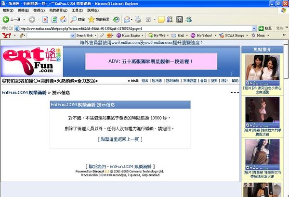Image resolution: width=289 pixels, height=197 pixels.
Task: Open the 檔案(F) menu
Action: coord(8,10)
